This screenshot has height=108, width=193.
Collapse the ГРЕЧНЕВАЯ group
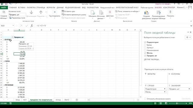point(4,85)
